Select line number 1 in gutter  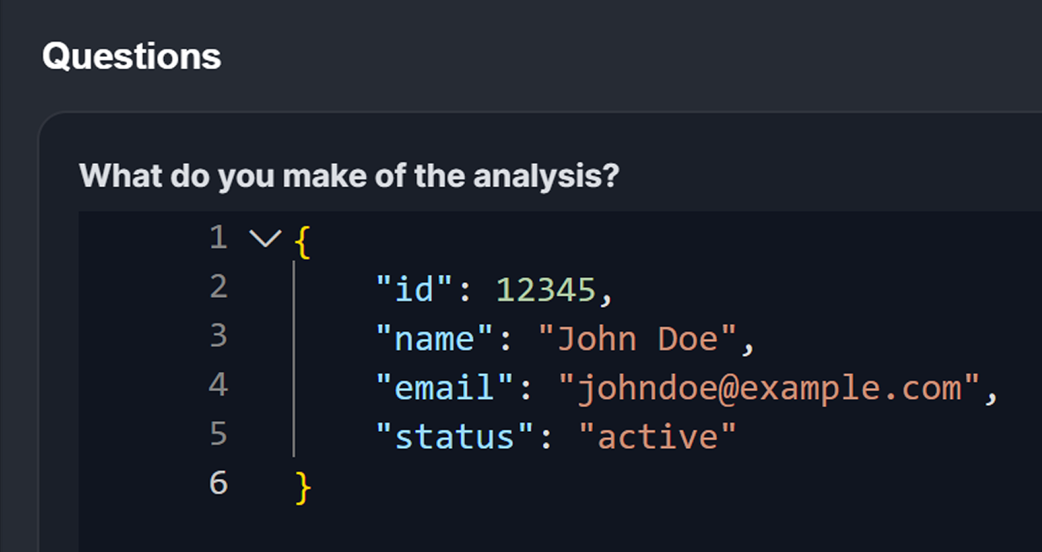pyautogui.click(x=219, y=238)
